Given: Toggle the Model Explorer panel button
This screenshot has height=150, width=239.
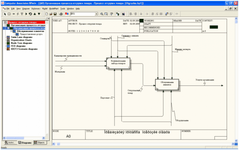Looking at the screenshot, I should [118, 14].
